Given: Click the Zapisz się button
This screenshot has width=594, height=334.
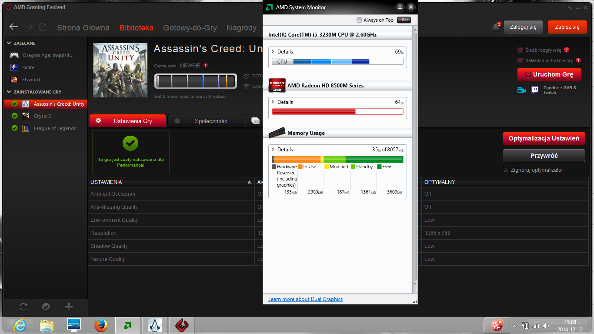Looking at the screenshot, I should click(567, 27).
